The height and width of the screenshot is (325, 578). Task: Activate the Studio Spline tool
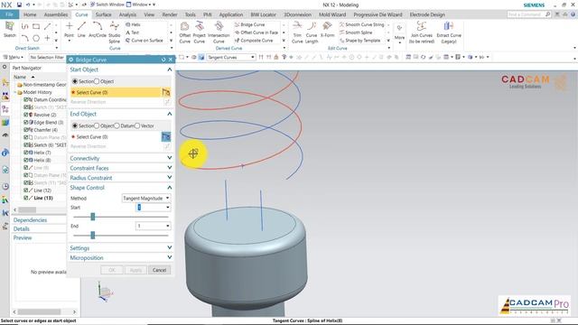pos(115,32)
